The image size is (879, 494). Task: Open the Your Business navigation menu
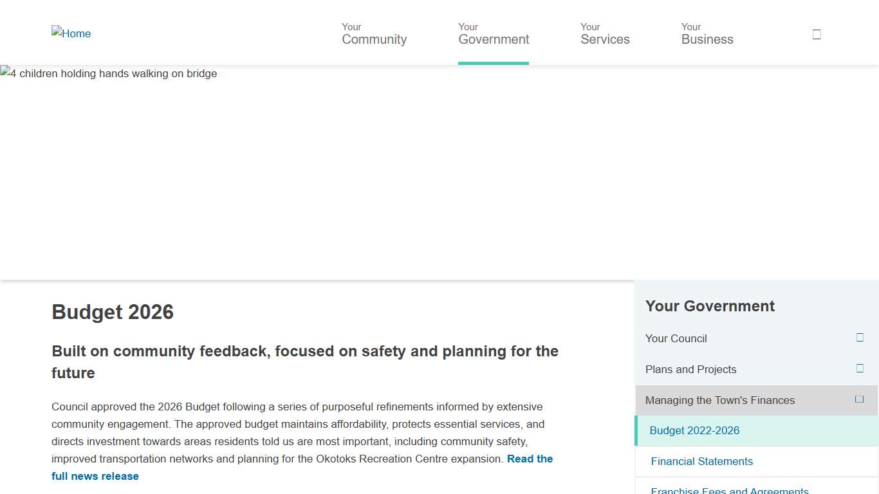pyautogui.click(x=707, y=33)
